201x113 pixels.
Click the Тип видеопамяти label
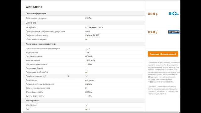[34, 56]
